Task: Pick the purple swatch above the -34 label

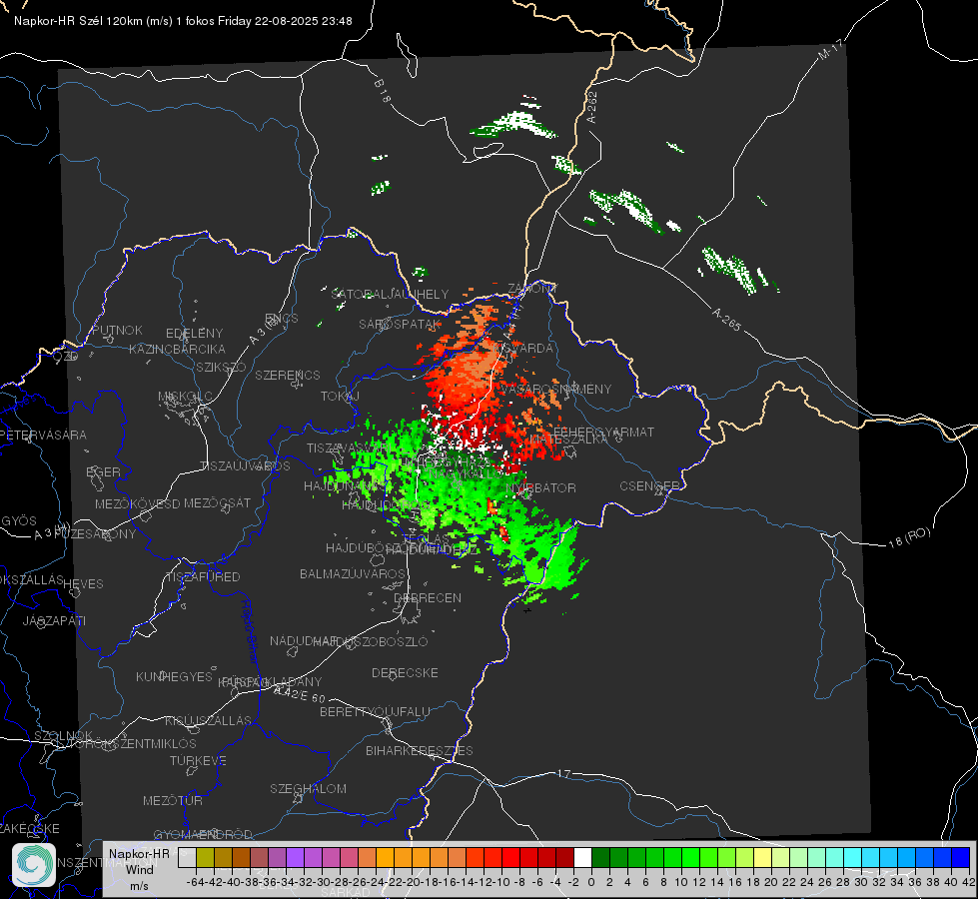Action: [295, 857]
